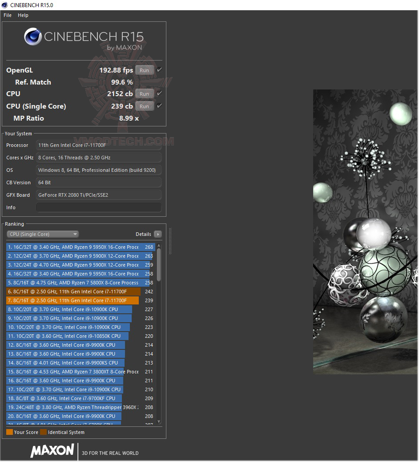Select ranking row 17 i9-10900K score 210

pos(81,389)
